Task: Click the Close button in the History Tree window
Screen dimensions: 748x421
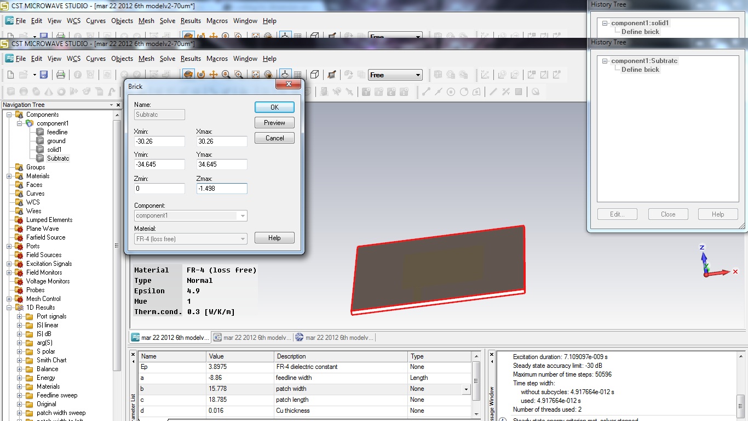Action: (668, 214)
